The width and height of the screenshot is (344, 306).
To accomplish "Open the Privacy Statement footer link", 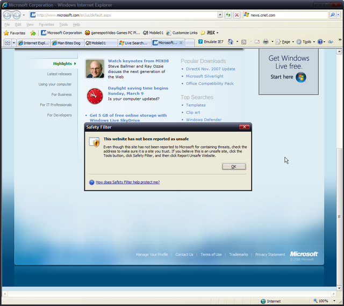I will point(270,254).
